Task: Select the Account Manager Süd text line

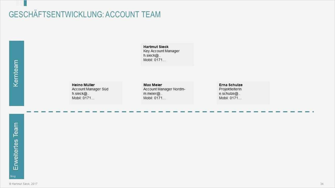Action: 90,89
